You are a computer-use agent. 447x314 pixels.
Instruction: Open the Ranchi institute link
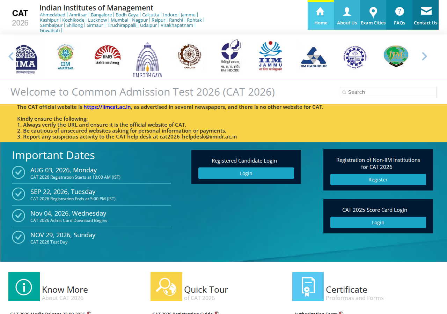(x=176, y=20)
